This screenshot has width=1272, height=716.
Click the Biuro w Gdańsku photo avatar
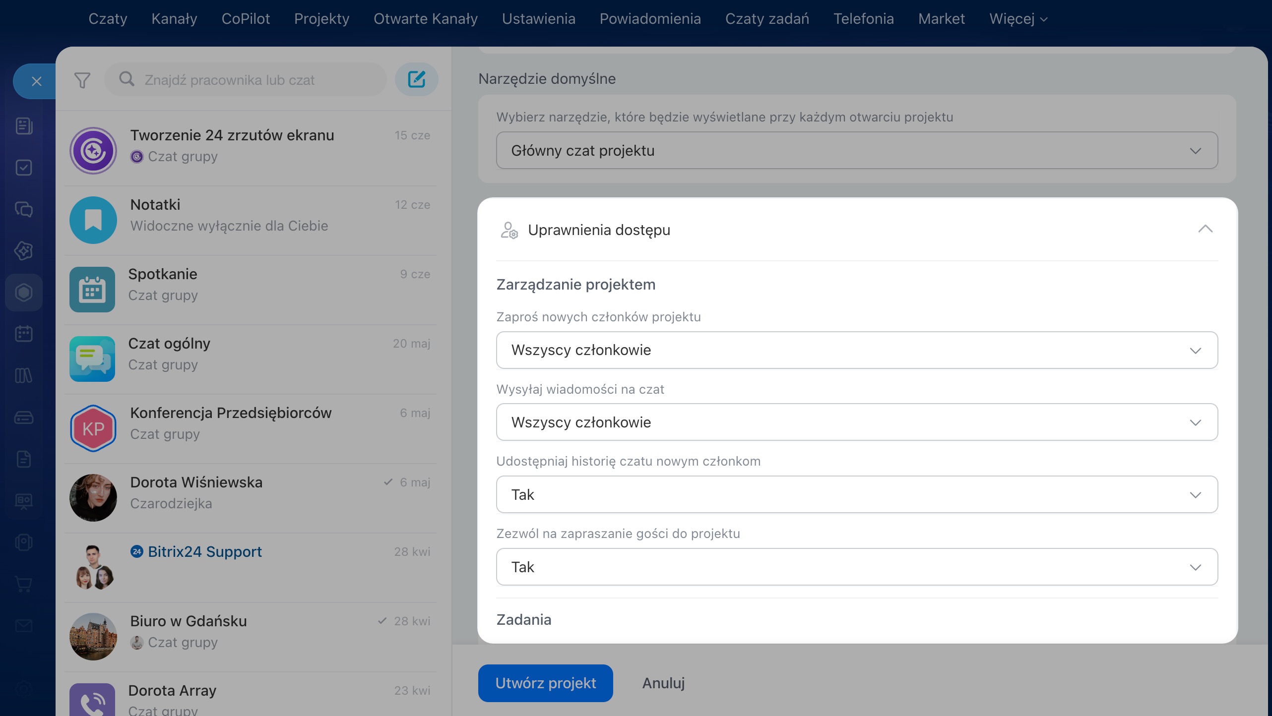point(93,637)
